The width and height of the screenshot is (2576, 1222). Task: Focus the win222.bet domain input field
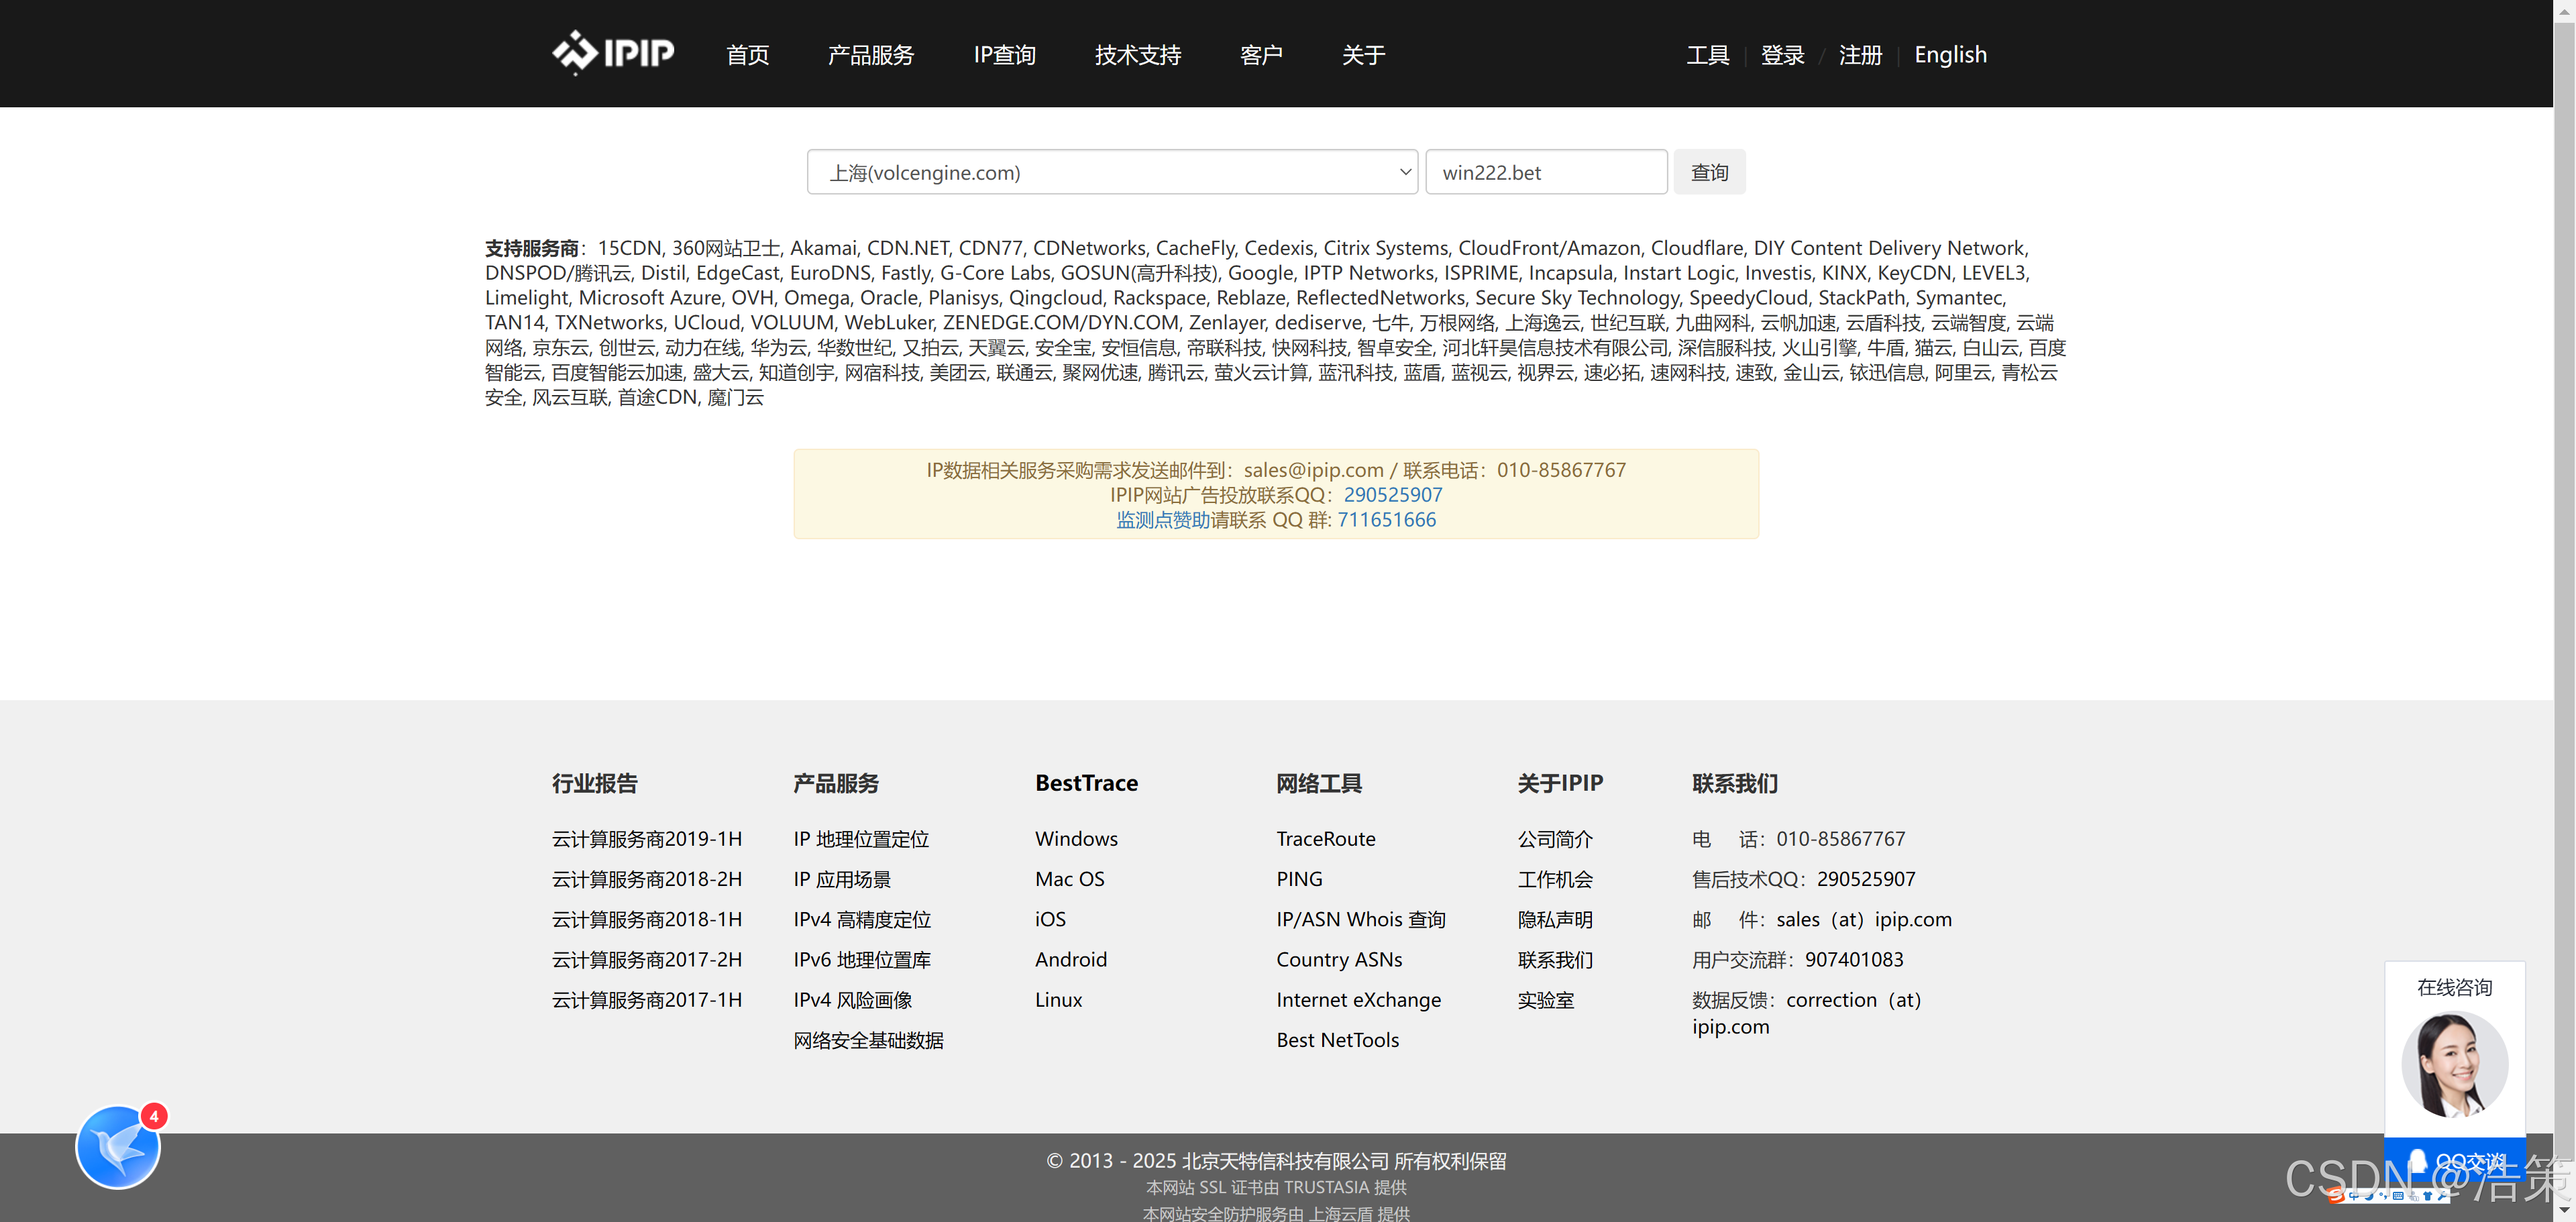pos(1546,172)
